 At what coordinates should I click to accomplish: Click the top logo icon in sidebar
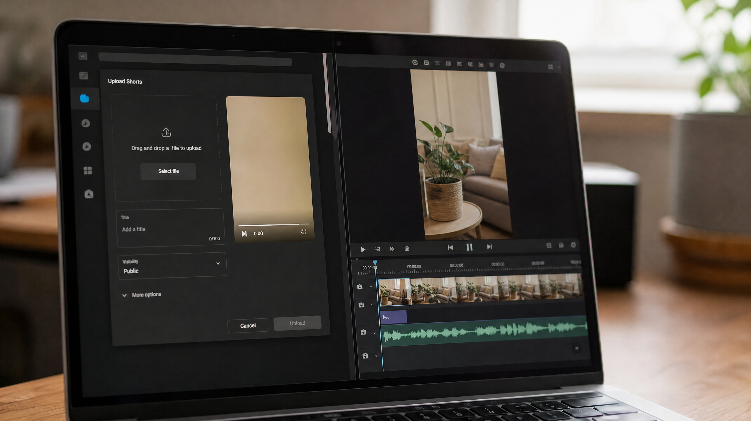coord(83,56)
